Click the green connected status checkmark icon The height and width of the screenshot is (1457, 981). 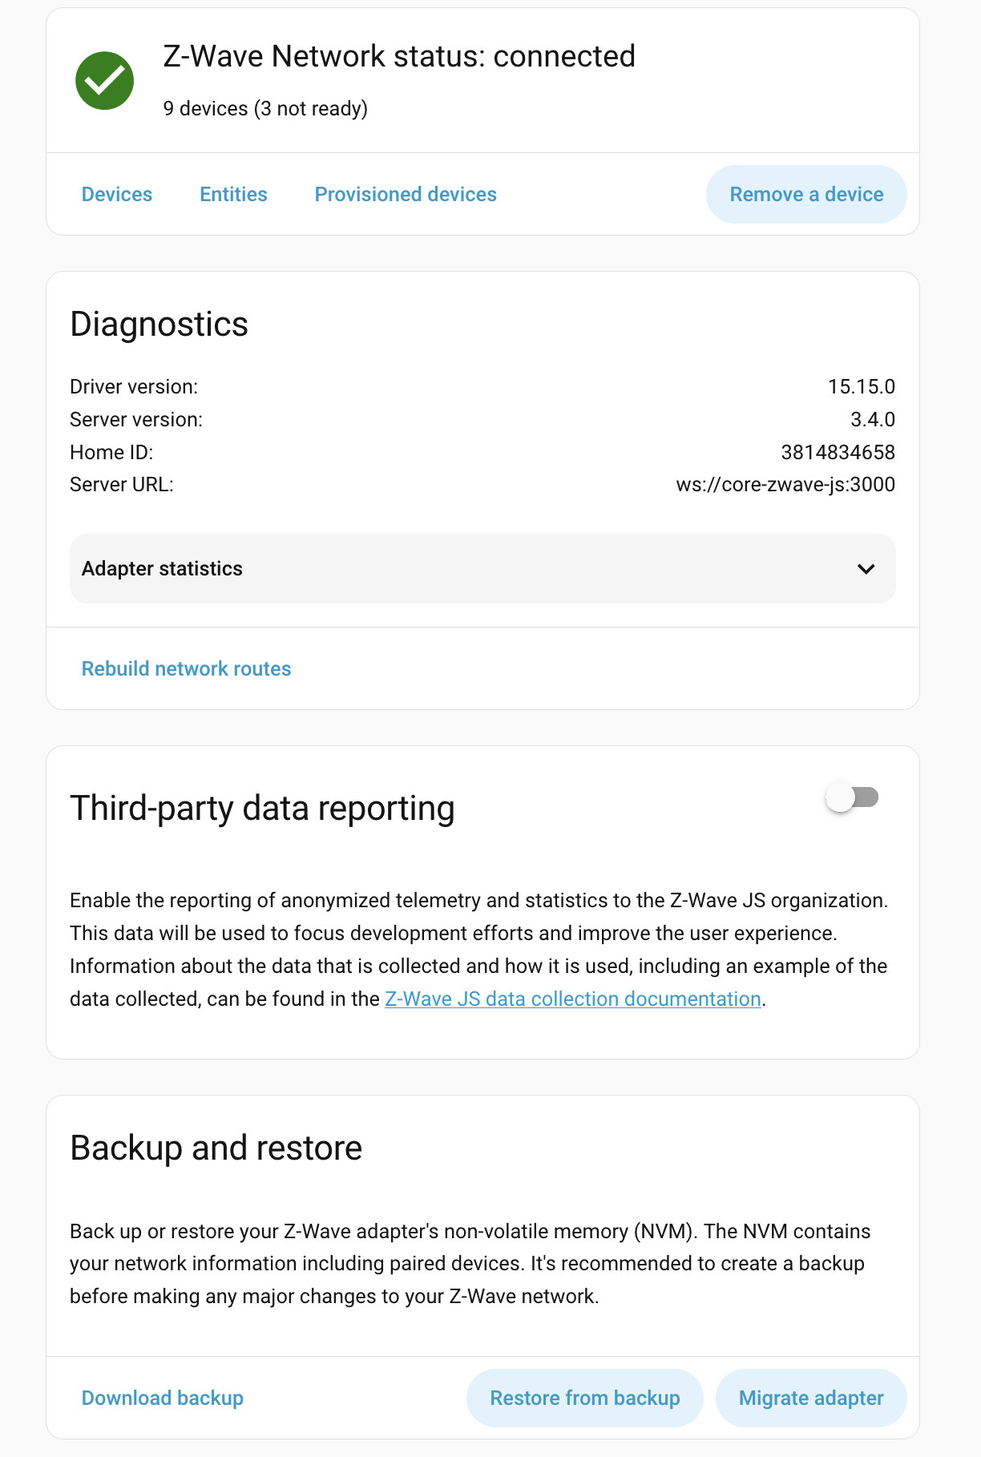click(104, 81)
